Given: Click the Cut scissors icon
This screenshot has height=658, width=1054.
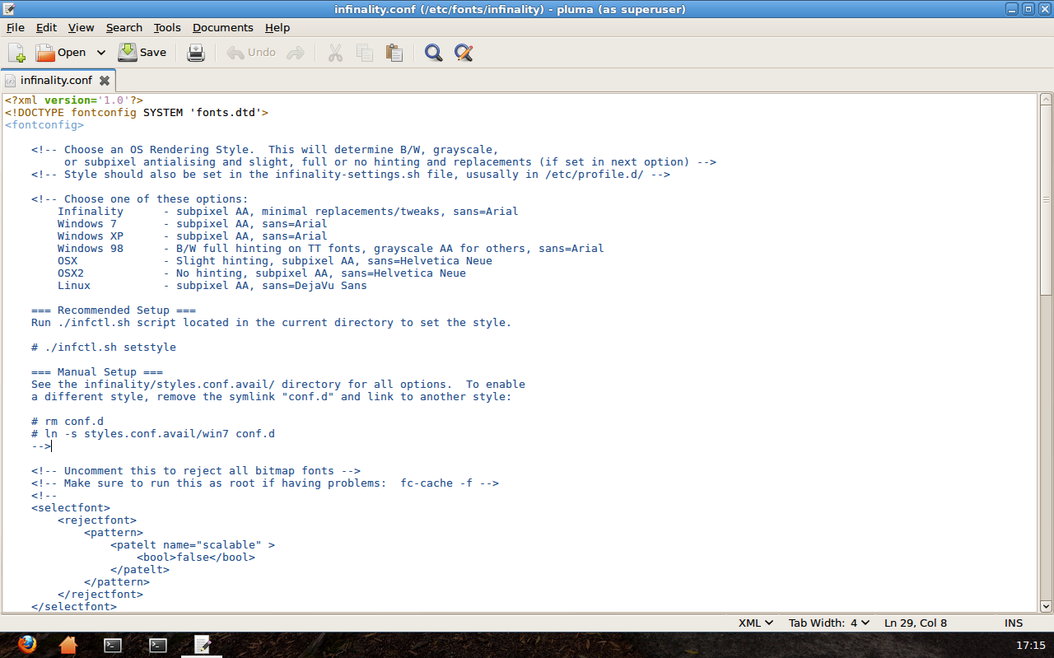Looking at the screenshot, I should click(x=334, y=53).
